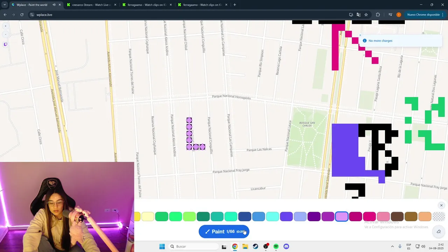Click Nuevo Chrome disponible update button
Image resolution: width=448 pixels, height=252 pixels.
tap(425, 15)
